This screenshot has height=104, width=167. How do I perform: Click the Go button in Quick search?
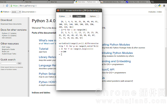tap(19, 63)
